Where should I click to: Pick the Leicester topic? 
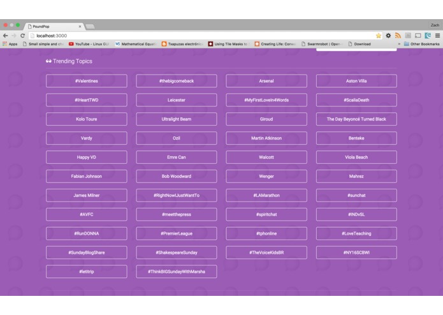pyautogui.click(x=177, y=100)
